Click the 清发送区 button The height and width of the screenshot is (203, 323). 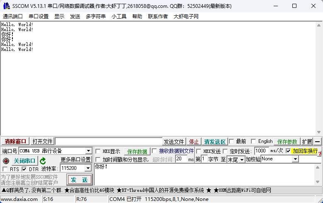point(215,142)
